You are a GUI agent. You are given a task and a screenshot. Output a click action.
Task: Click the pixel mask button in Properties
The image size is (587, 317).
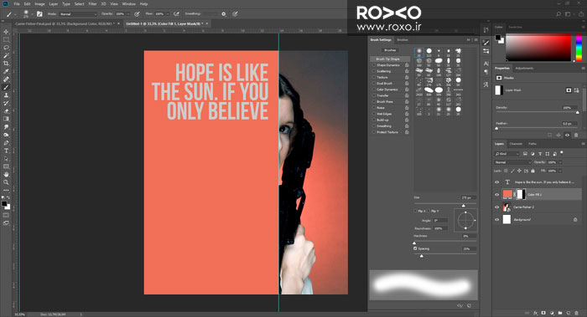569,90
